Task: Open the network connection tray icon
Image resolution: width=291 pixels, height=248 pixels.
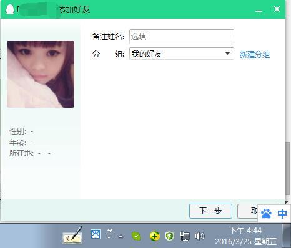Action: tap(185, 236)
